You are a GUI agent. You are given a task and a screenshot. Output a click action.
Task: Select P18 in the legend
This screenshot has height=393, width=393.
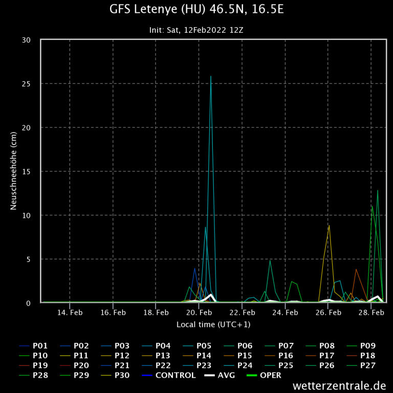click(x=368, y=355)
